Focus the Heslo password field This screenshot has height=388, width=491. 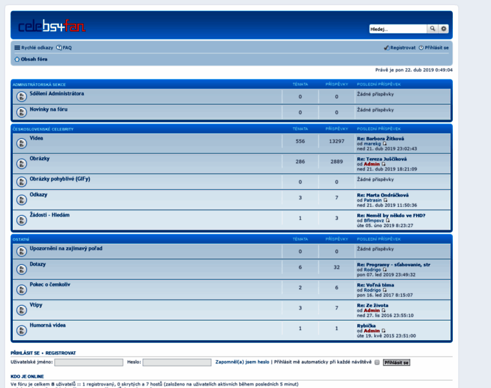click(x=177, y=362)
